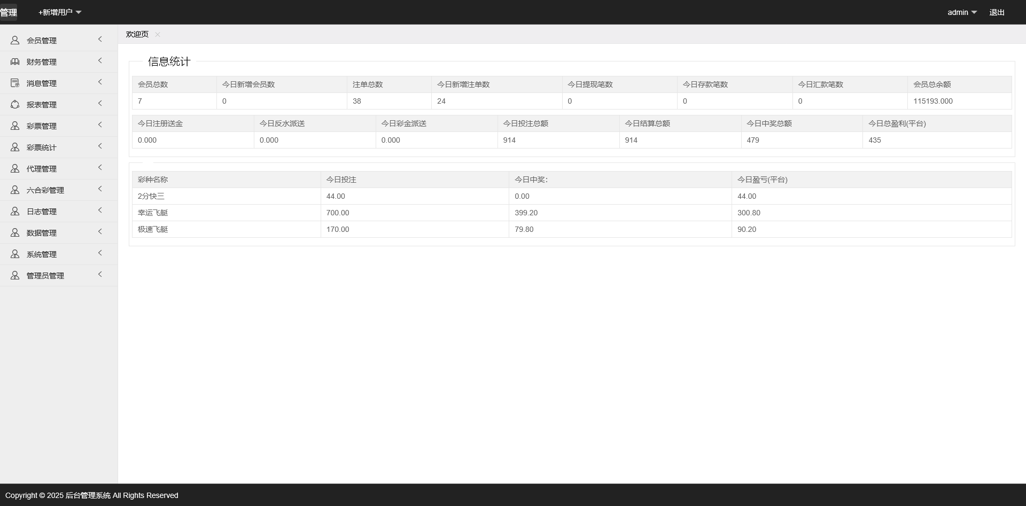Expand the 代理管理 chevron arrow
The height and width of the screenshot is (506, 1026).
[100, 168]
